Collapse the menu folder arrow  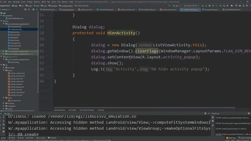coord(4,98)
